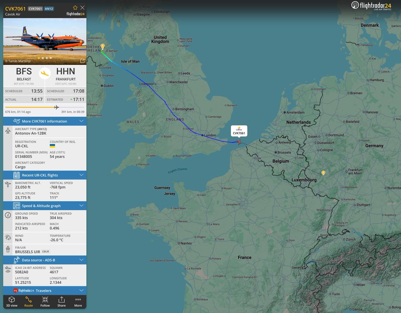The width and height of the screenshot is (401, 313).
Task: Select the first photo carousel dot
Action: (x=39, y=58)
